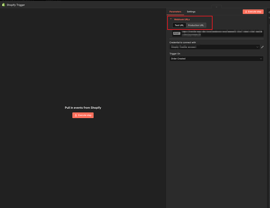The width and height of the screenshot is (270, 208).
Task: Collapse the Webhook URLs section chevron
Action: click(x=171, y=19)
